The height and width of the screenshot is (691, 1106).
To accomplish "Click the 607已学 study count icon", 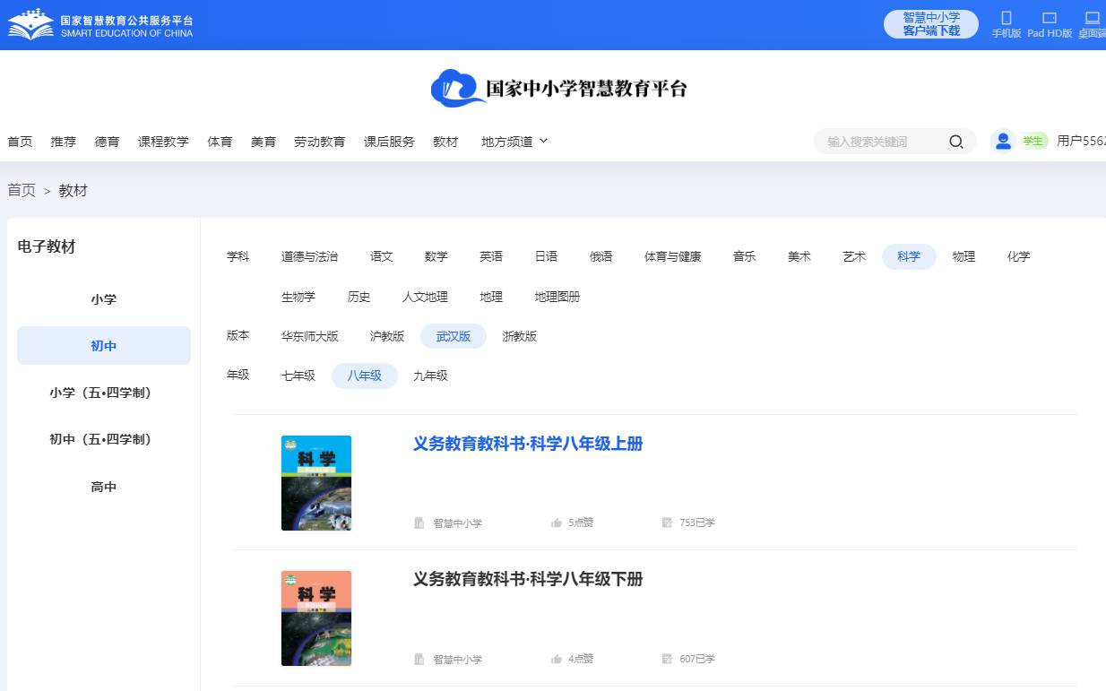I will point(667,659).
